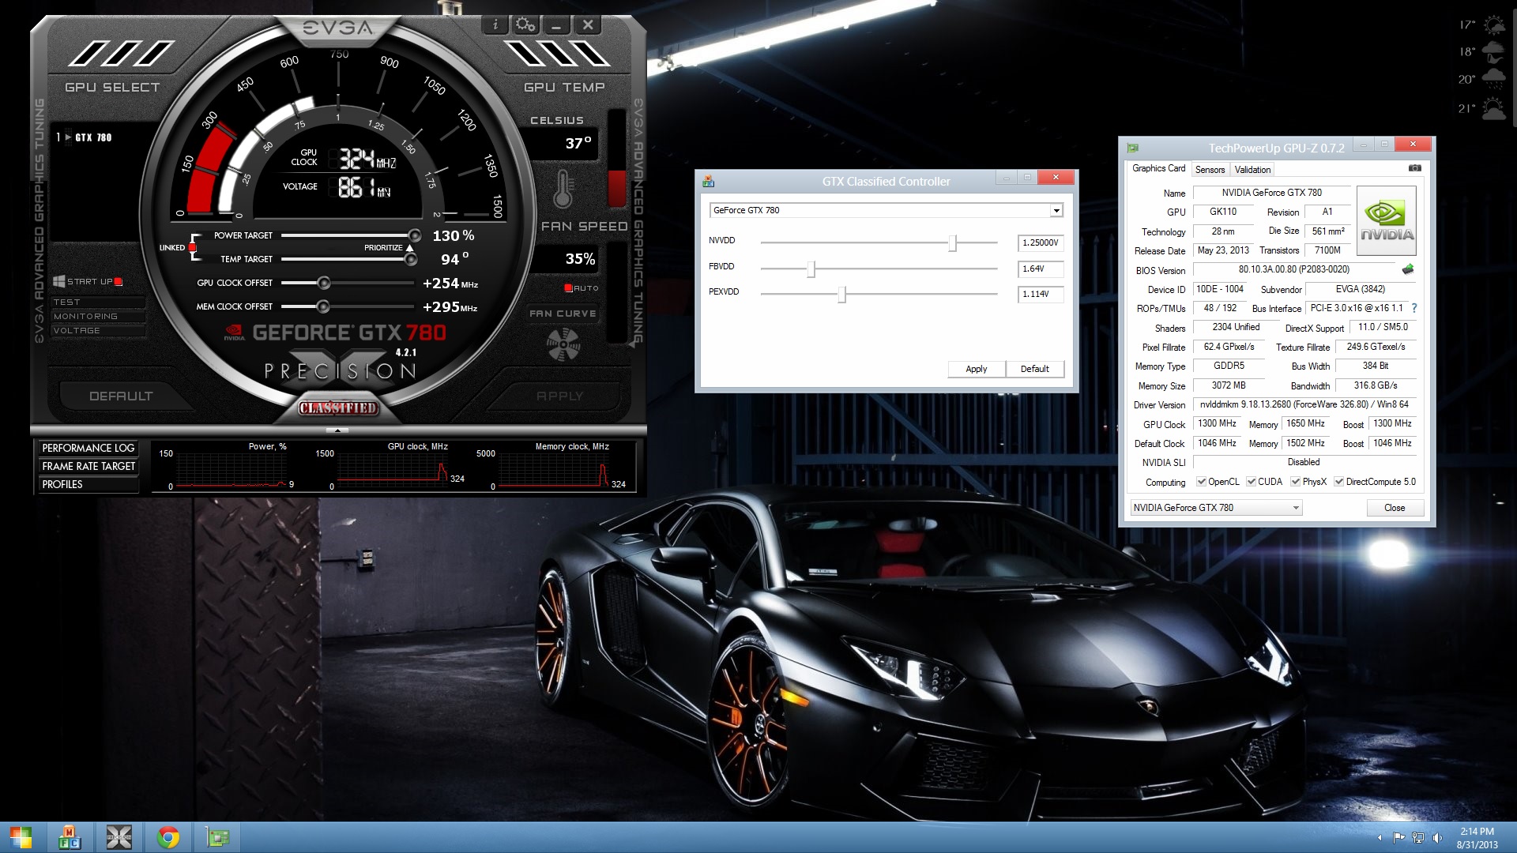This screenshot has width=1517, height=853.
Task: Open Frame Rate Target
Action: 88,466
